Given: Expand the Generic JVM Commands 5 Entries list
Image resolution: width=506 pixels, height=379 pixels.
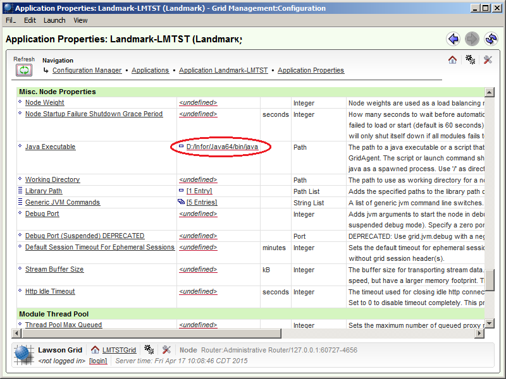Looking at the screenshot, I should tap(201, 202).
